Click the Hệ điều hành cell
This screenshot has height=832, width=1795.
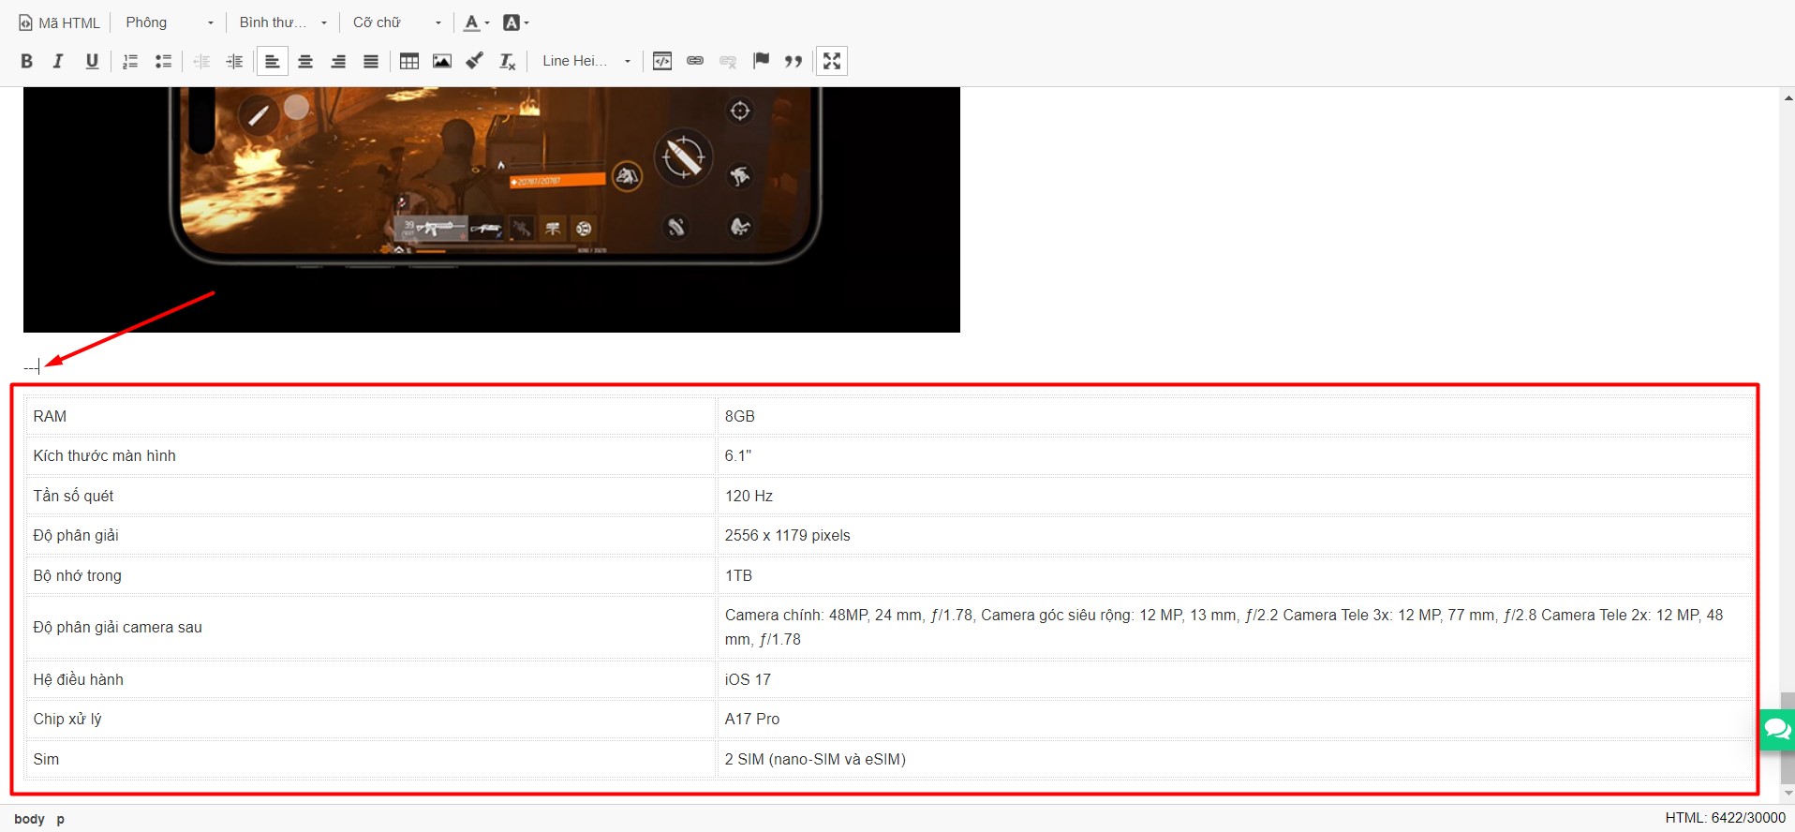pyautogui.click(x=370, y=679)
